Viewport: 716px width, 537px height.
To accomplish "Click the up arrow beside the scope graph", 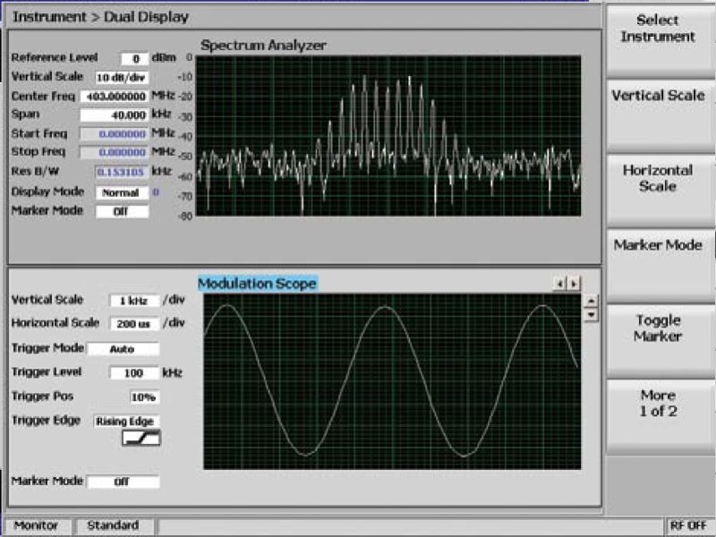I will click(x=591, y=301).
